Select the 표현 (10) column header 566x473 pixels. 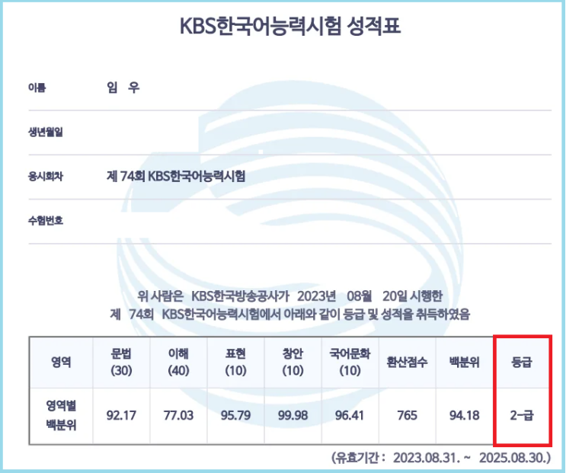tap(235, 363)
